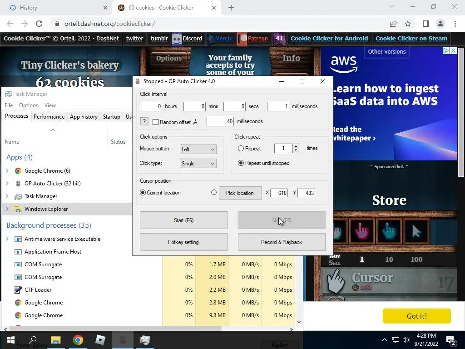Click the purple 41 badge icon
The height and width of the screenshot is (349, 465).
point(279,39)
